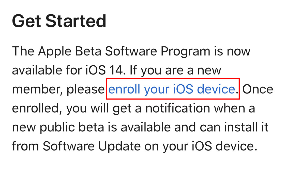The height and width of the screenshot is (173, 286).
Task: Click the text 'iOS 14' in the paragraph
Action: tap(104, 70)
